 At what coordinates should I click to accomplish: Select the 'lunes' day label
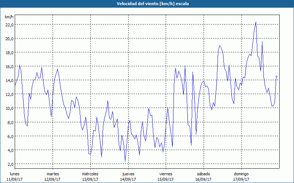tap(15, 173)
